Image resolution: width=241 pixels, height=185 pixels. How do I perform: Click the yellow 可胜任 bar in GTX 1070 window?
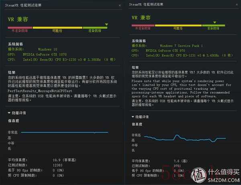pos(57,28)
